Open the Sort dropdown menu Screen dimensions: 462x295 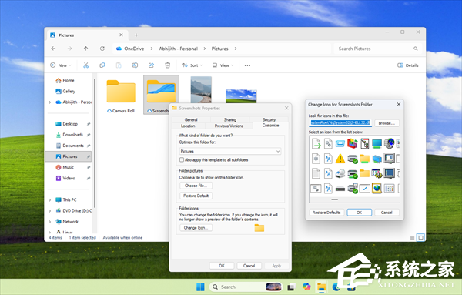pos(192,65)
